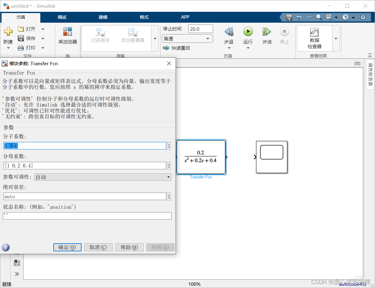Click the 状态名称 input field
This screenshot has width=375, height=288.
click(87, 216)
